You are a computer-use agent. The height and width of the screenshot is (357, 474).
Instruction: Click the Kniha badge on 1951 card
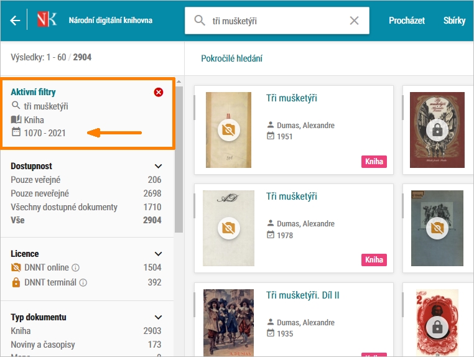(x=374, y=162)
